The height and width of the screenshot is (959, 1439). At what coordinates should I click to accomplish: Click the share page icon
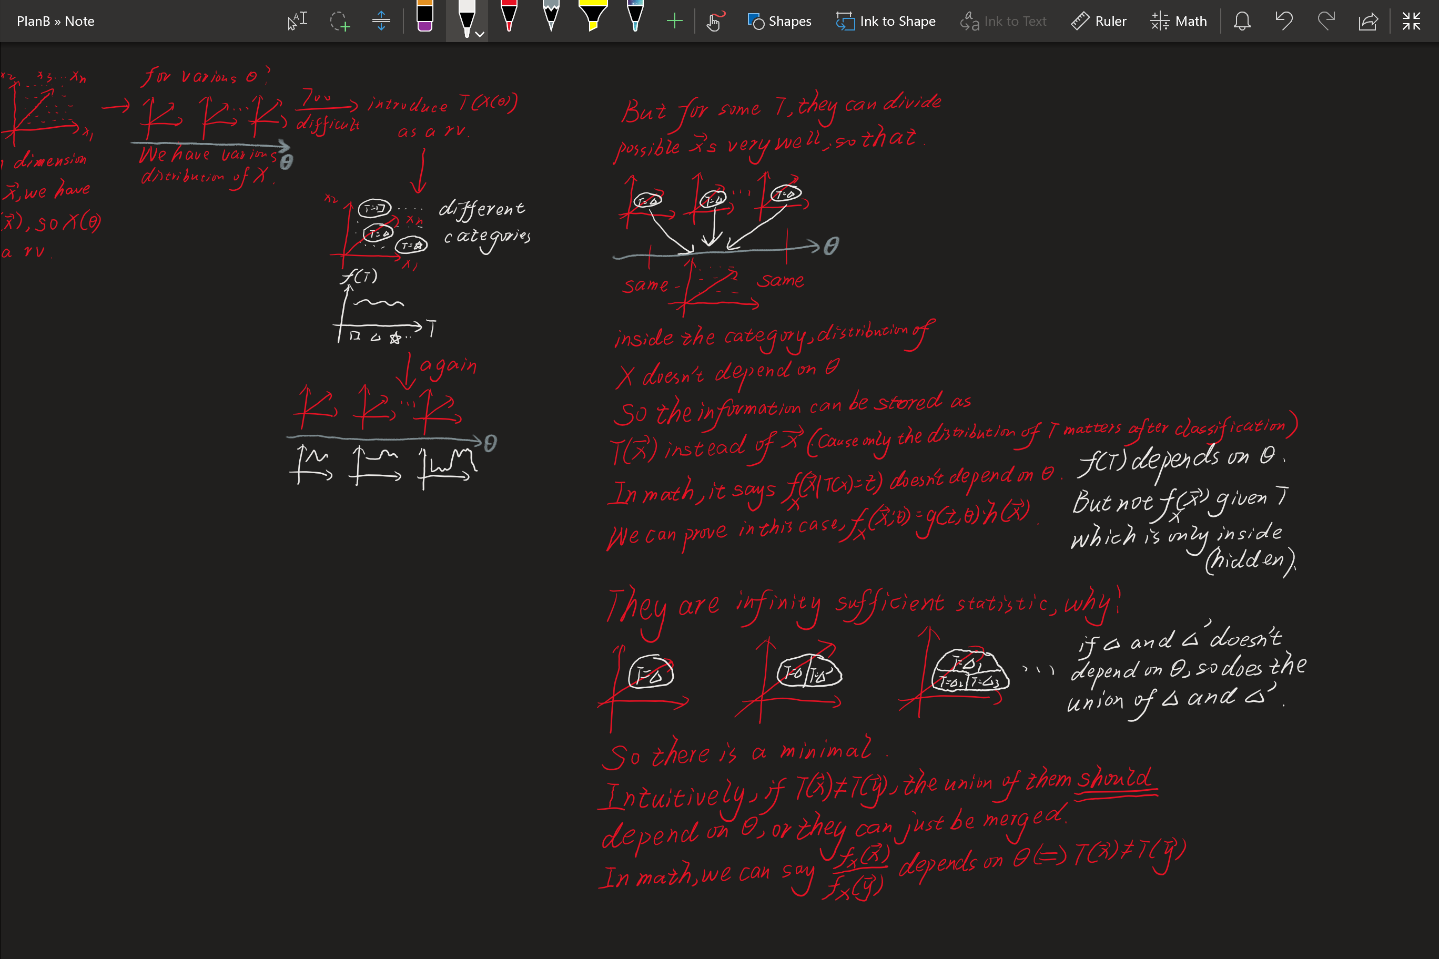(1368, 22)
